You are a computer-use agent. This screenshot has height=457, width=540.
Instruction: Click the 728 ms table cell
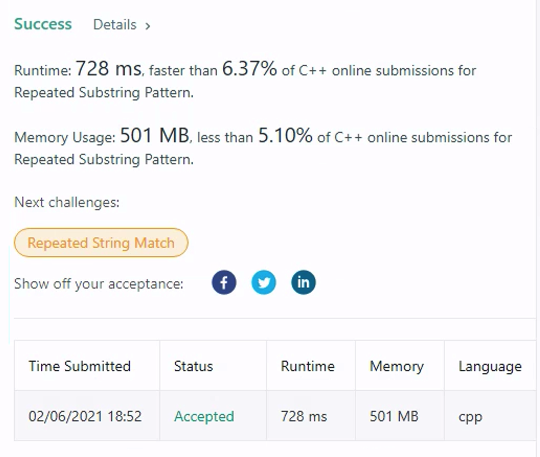coord(303,416)
